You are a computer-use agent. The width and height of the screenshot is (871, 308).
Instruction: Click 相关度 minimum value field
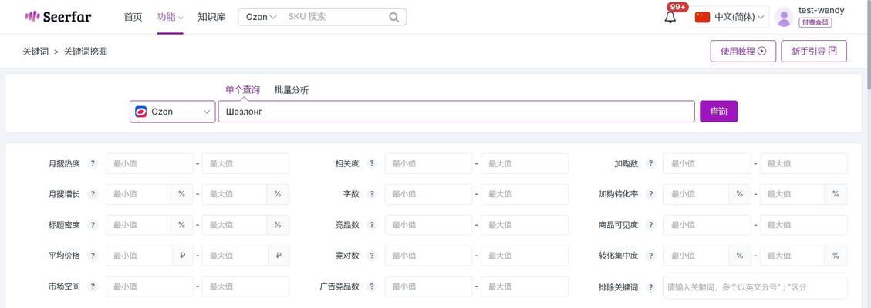point(428,163)
